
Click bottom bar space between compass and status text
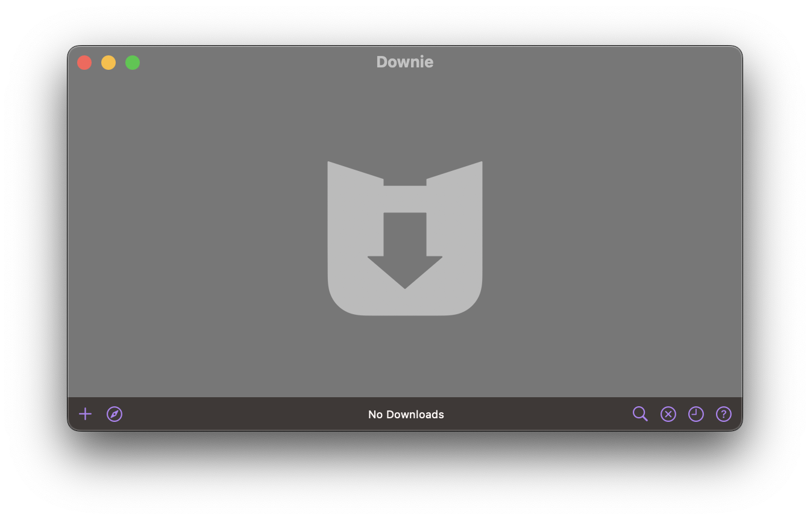(x=241, y=414)
